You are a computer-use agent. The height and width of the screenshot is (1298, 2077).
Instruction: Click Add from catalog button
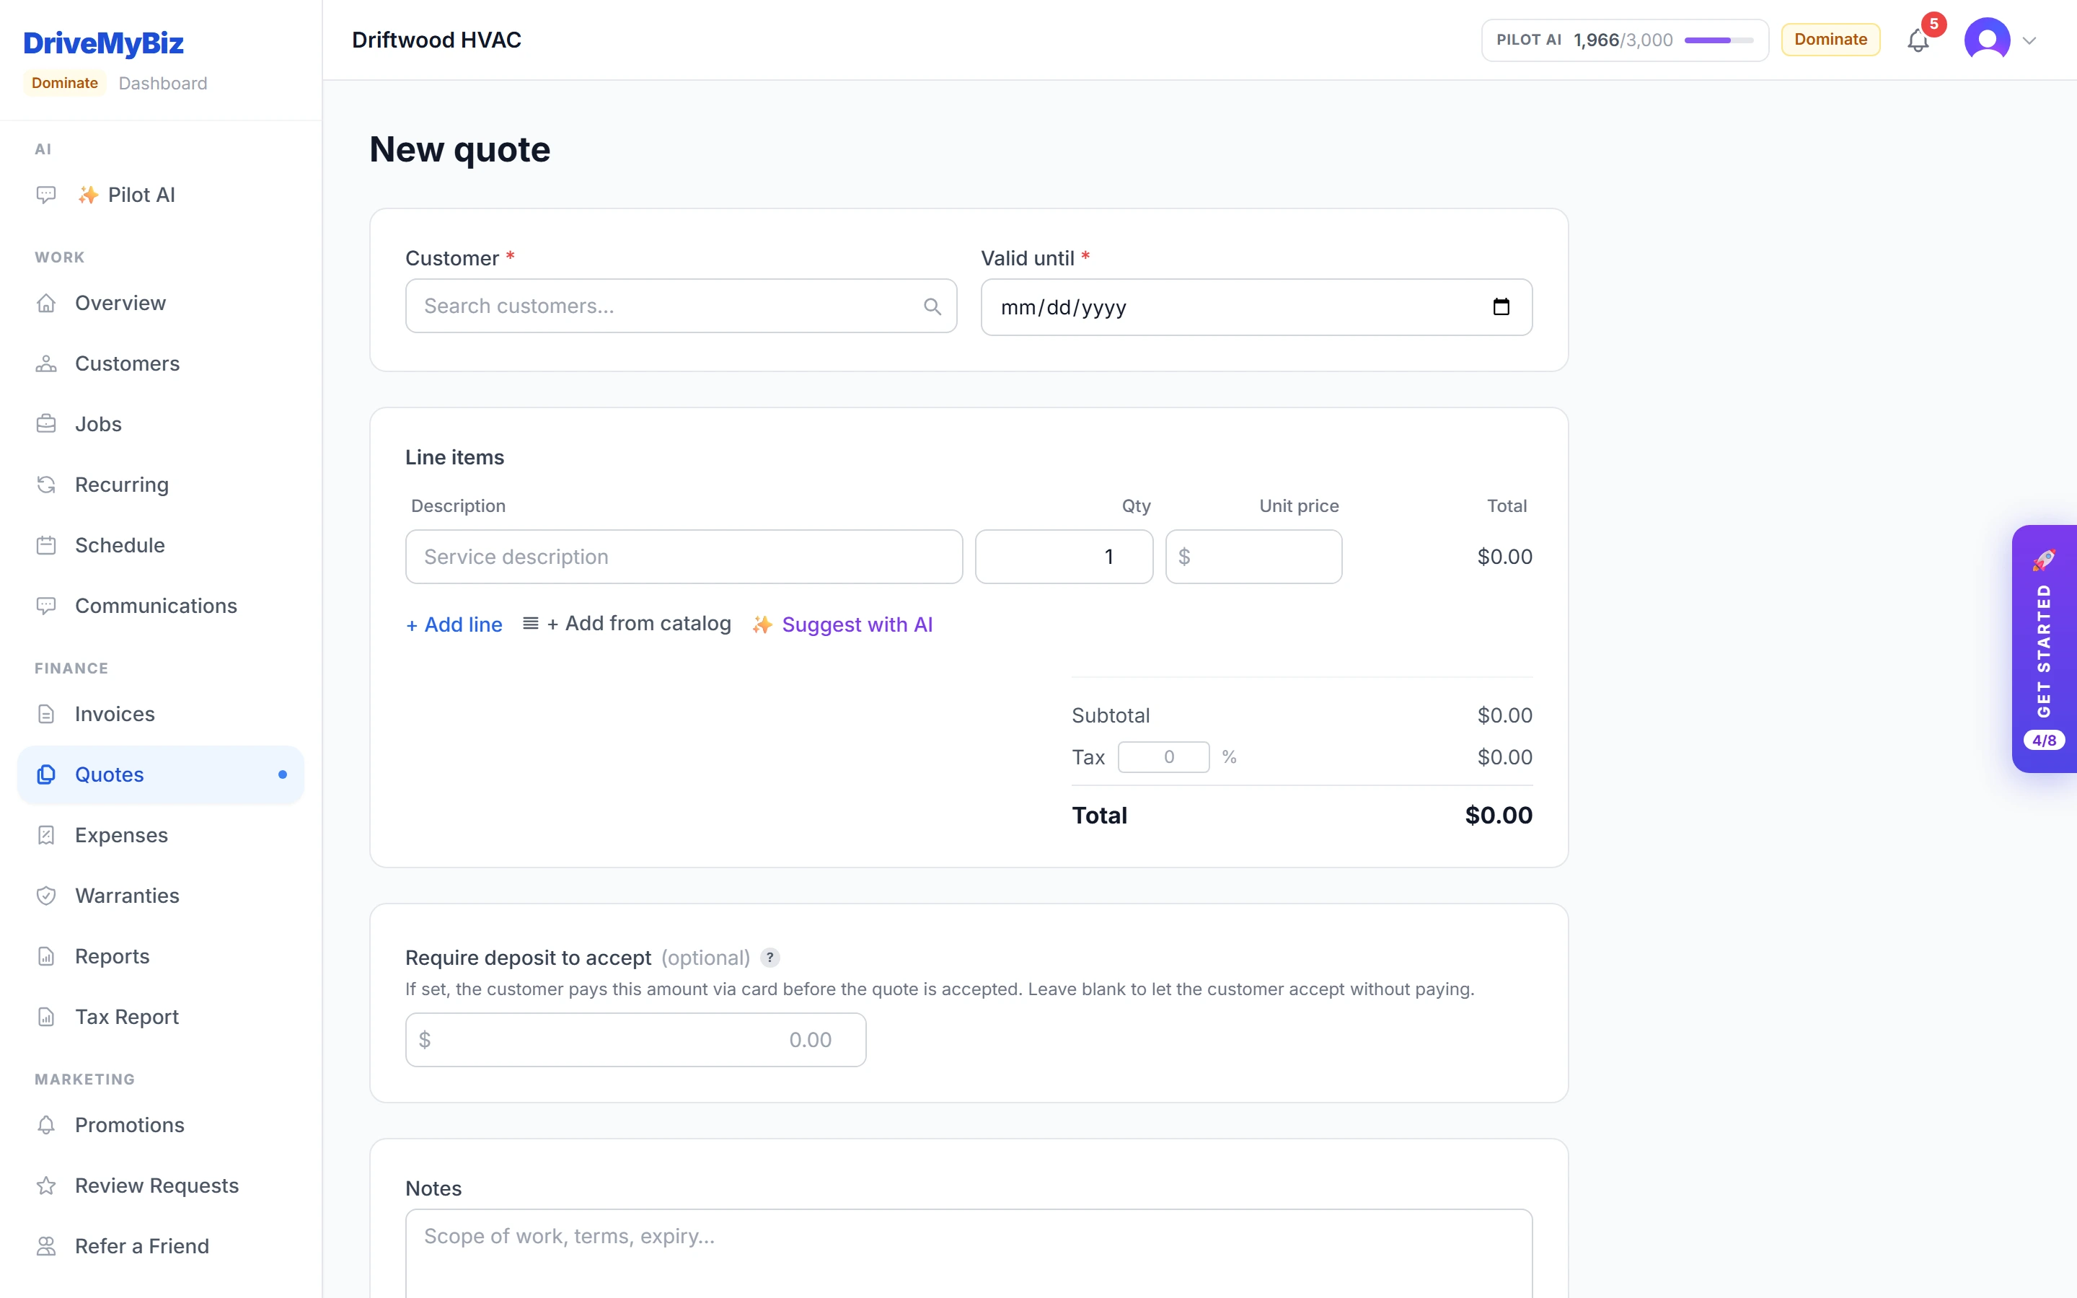[627, 623]
